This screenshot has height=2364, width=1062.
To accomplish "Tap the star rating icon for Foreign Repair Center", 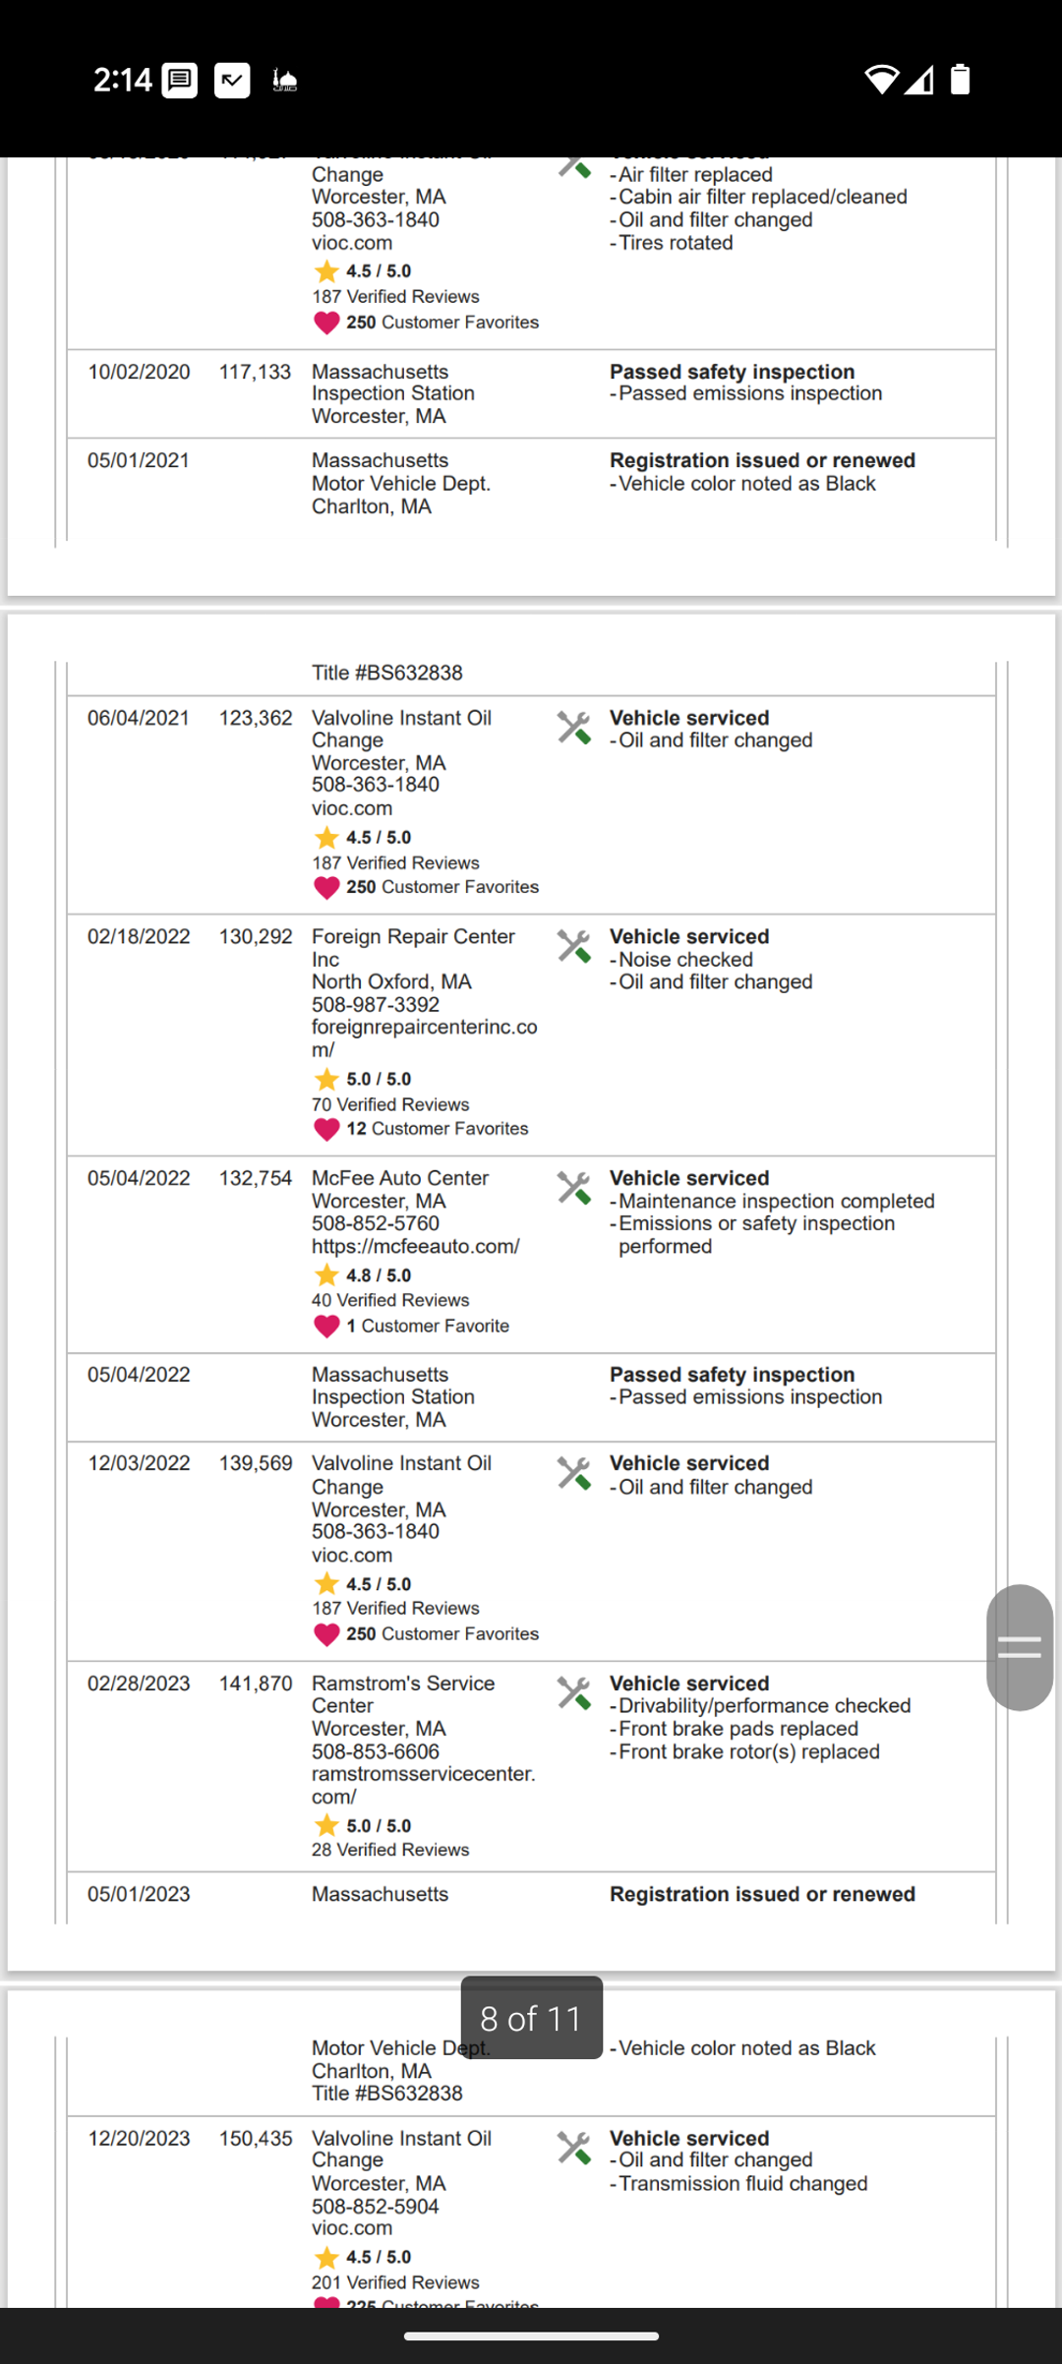I will click(x=325, y=1079).
